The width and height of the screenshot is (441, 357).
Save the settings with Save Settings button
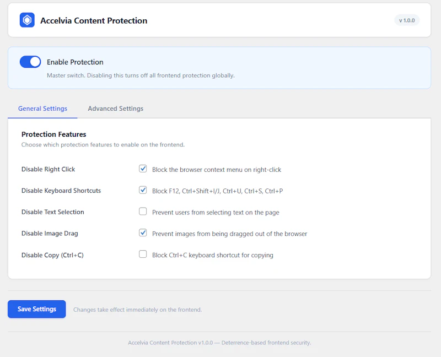pos(37,309)
